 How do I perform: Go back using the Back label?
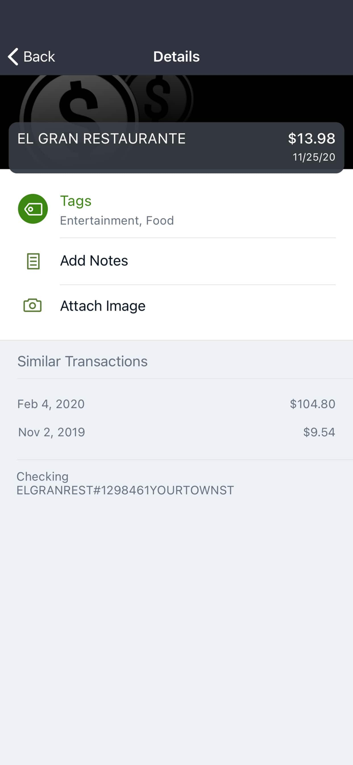(x=39, y=57)
